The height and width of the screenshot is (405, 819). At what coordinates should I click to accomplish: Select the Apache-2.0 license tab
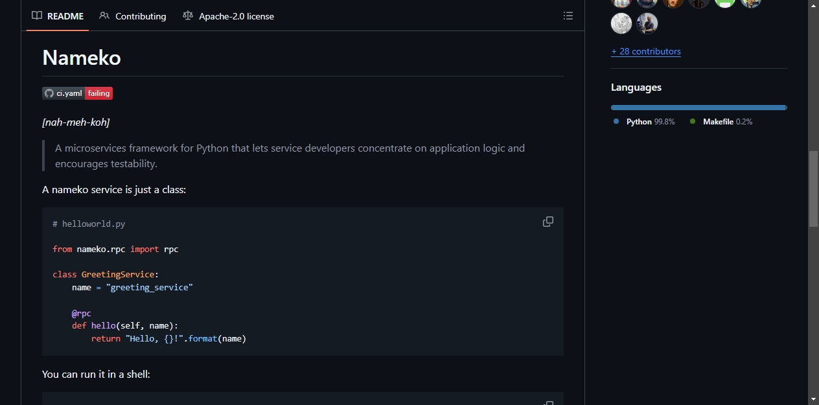(229, 16)
